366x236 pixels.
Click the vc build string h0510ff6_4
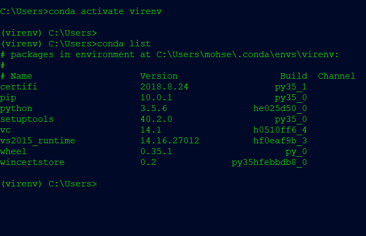point(280,130)
